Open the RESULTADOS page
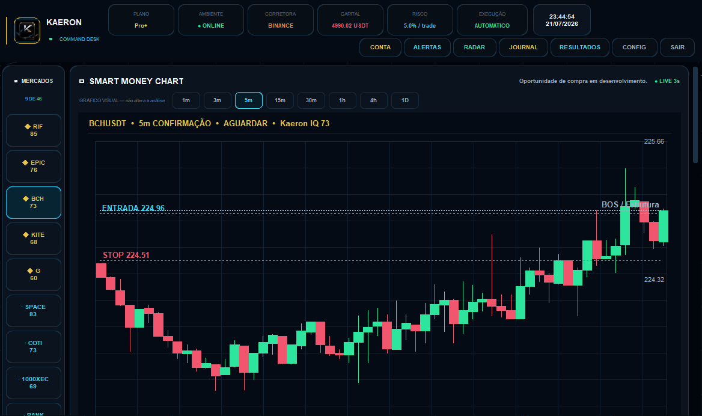Screen dimensions: 702x416 (580, 47)
